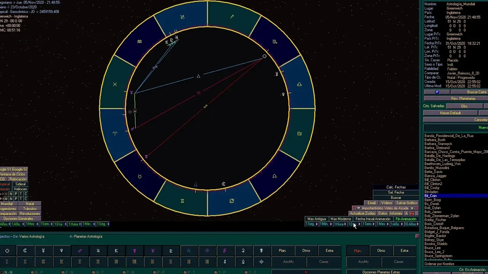Click Actualizar Zodiac button
The width and height of the screenshot is (488, 274).
tap(363, 213)
